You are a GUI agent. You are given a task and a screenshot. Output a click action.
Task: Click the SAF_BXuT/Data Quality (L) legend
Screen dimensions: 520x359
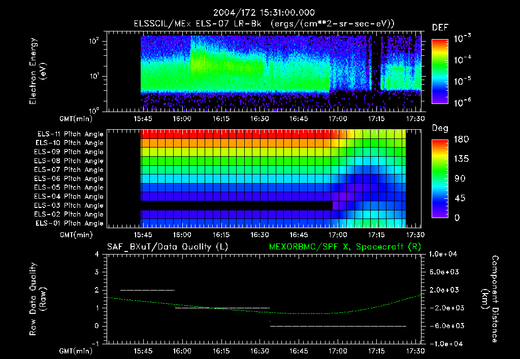[x=168, y=247]
